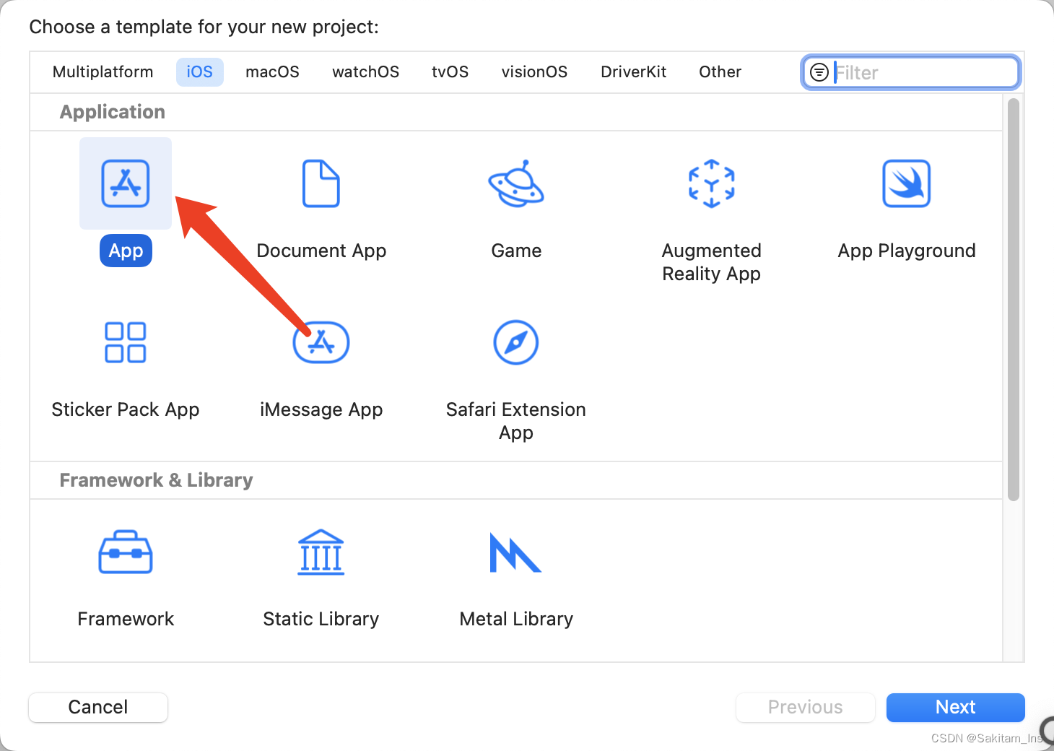Click the "Document App" label

[321, 251]
